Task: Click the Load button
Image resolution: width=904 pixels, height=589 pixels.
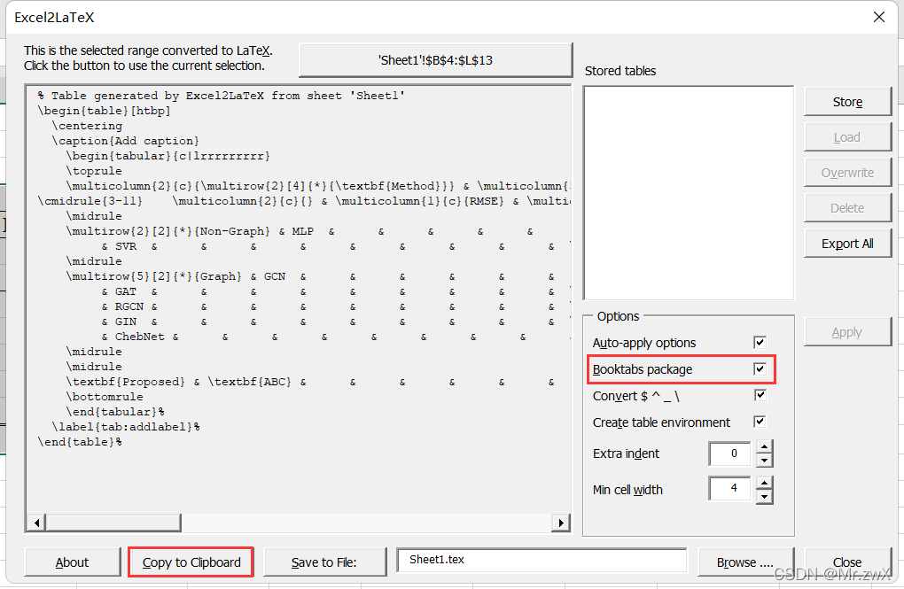Action: pos(847,138)
